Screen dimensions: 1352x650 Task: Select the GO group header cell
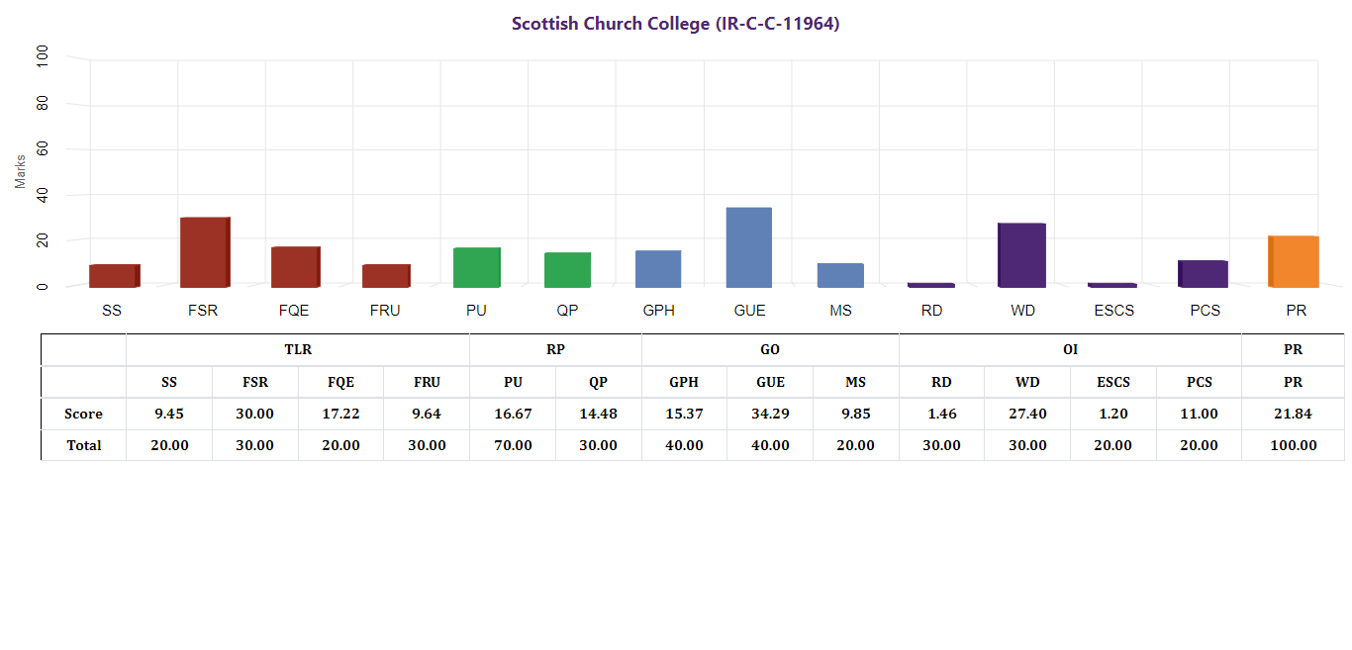click(770, 350)
